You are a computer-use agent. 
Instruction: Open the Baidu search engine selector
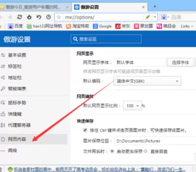165,17
